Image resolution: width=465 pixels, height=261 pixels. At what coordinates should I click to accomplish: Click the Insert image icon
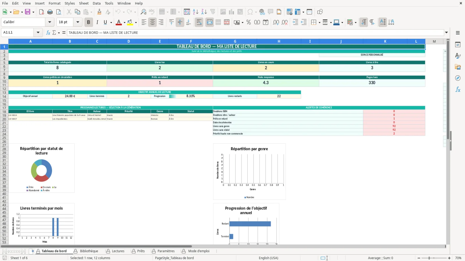pyautogui.click(x=223, y=12)
